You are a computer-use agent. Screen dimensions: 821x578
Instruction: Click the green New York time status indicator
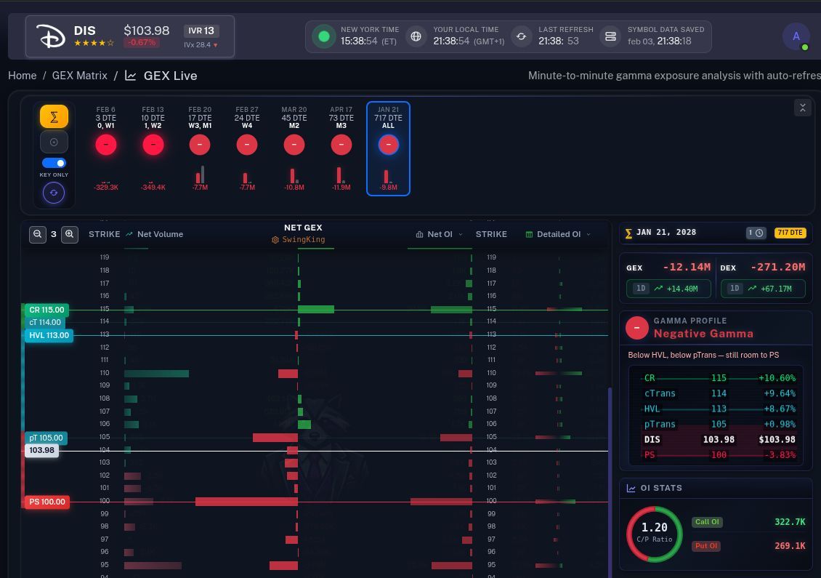tap(324, 36)
